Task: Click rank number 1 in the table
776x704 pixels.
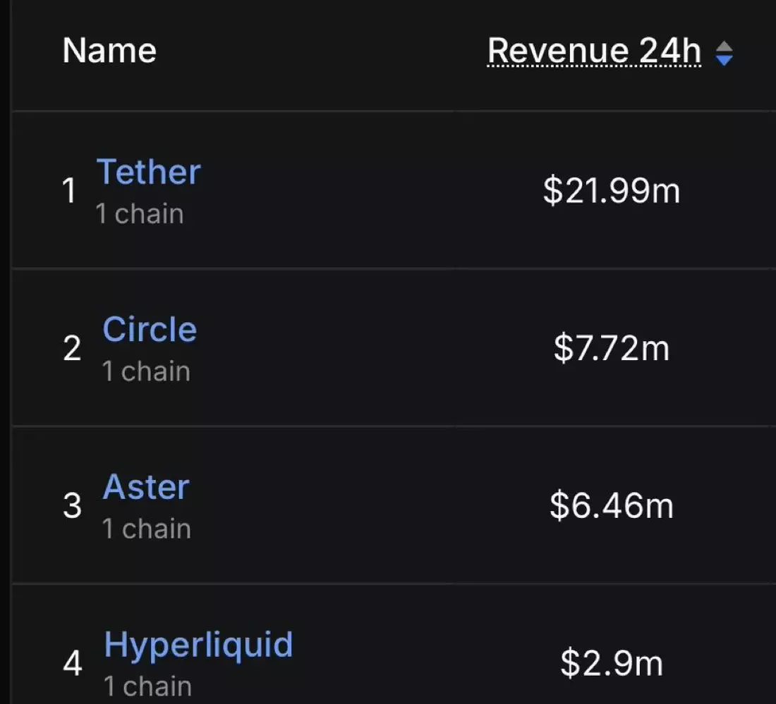Action: 69,190
